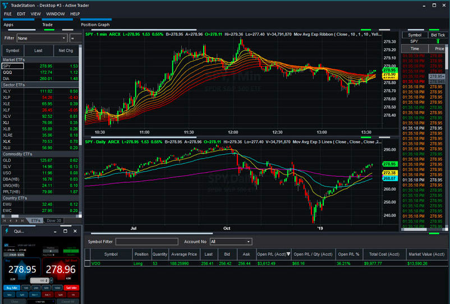Maximize the Quick Trade Bar window
Image resolution: width=450 pixels, height=304 pixels.
click(66, 231)
